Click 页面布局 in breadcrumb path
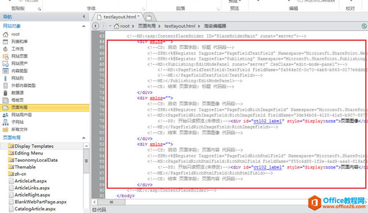368x213 pixels. pyautogui.click(x=147, y=26)
